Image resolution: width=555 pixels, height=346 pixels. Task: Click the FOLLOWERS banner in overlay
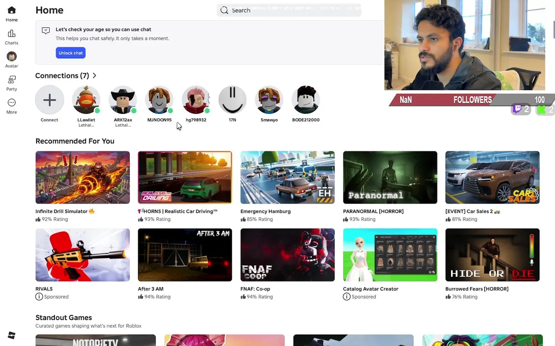point(473,100)
